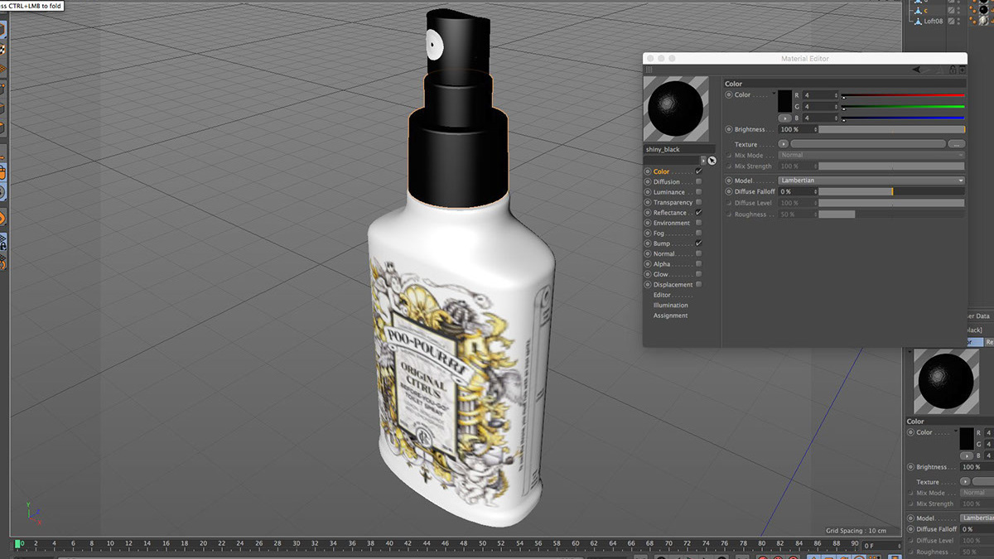Click the Material Editor Color animation dot
Viewport: 994px width, 559px height.
[729, 95]
